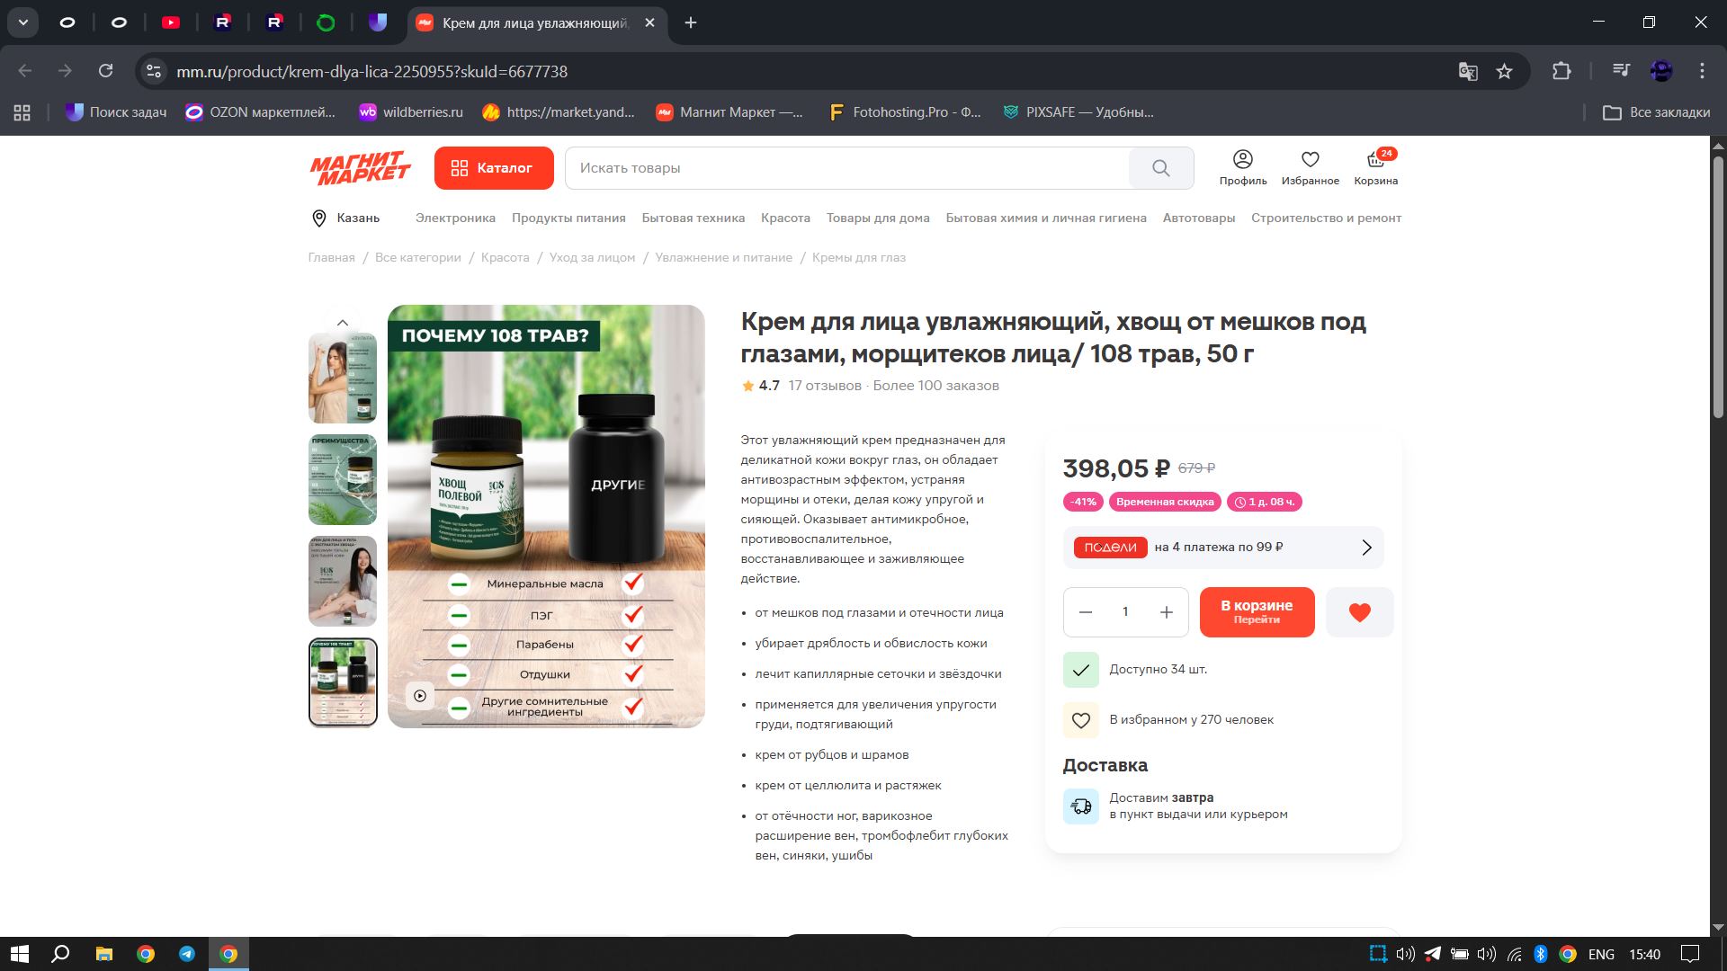Click the Казань location pin icon
Viewport: 1727px width, 971px height.
(318, 218)
